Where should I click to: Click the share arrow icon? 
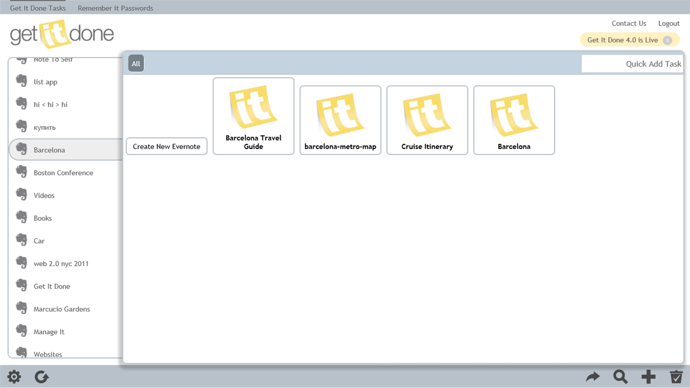coord(593,376)
